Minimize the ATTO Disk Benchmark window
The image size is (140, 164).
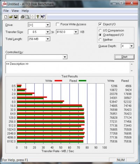[114, 3]
